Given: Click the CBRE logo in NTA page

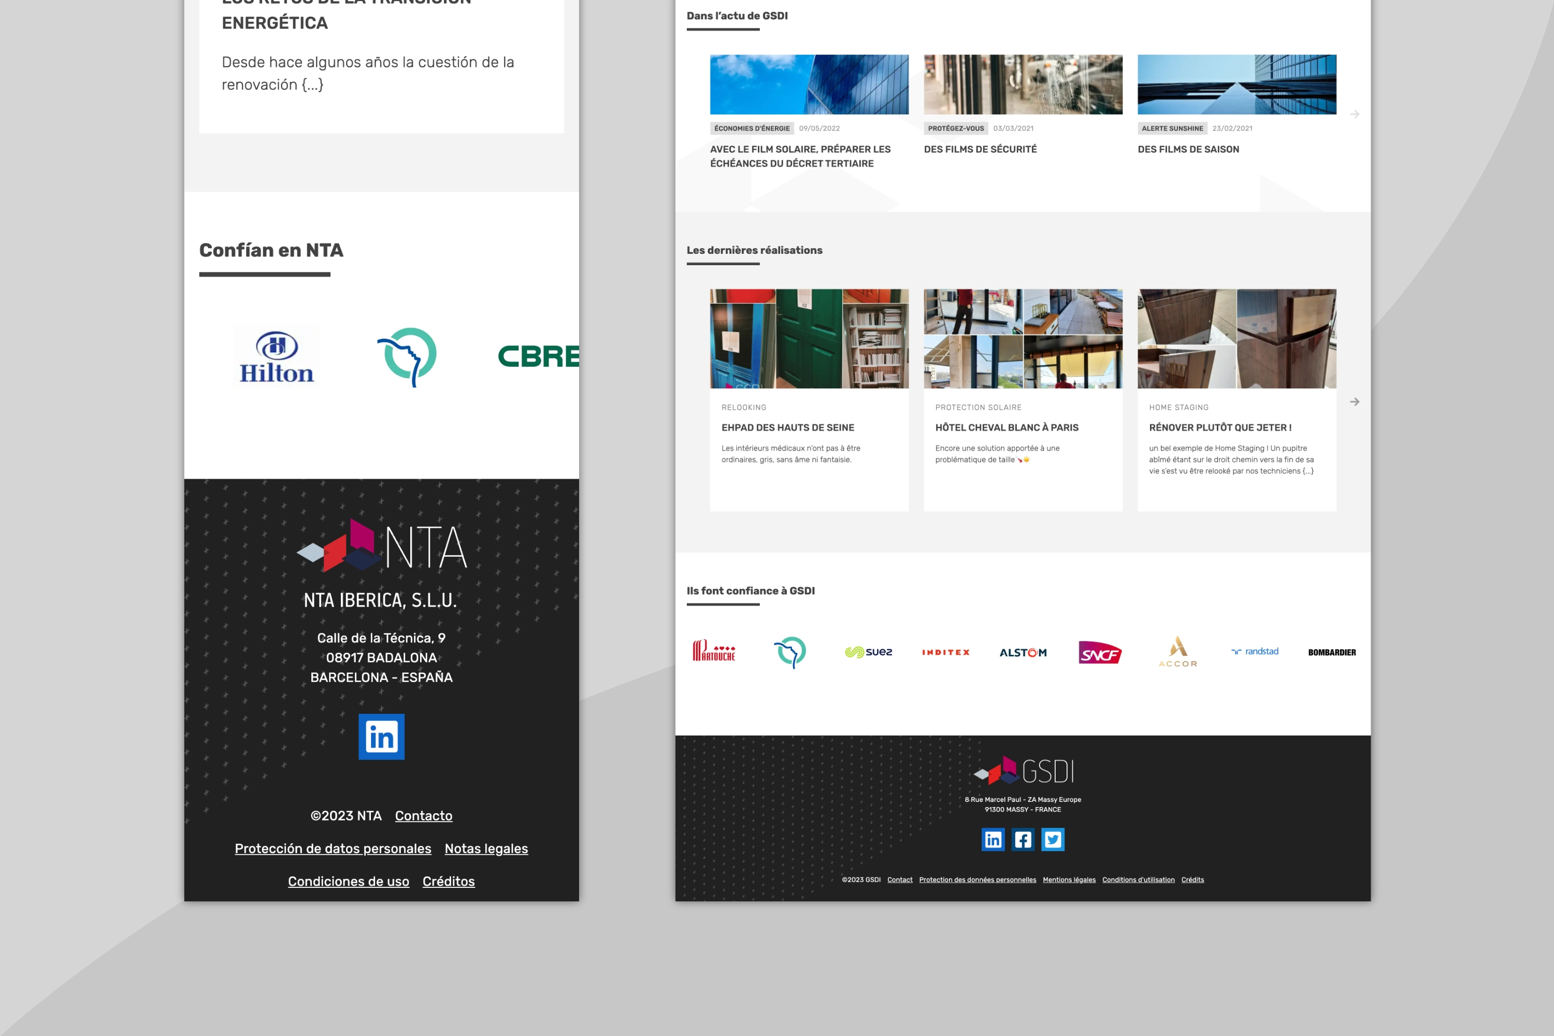Looking at the screenshot, I should 539,357.
